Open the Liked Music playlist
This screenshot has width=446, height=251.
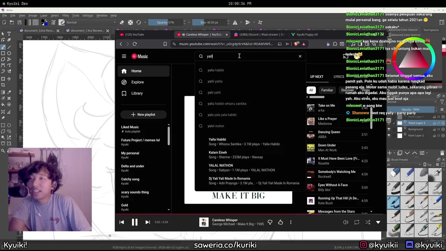pyautogui.click(x=143, y=129)
